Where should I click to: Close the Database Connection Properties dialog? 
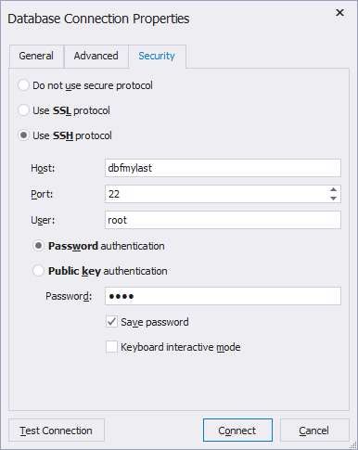click(x=339, y=13)
